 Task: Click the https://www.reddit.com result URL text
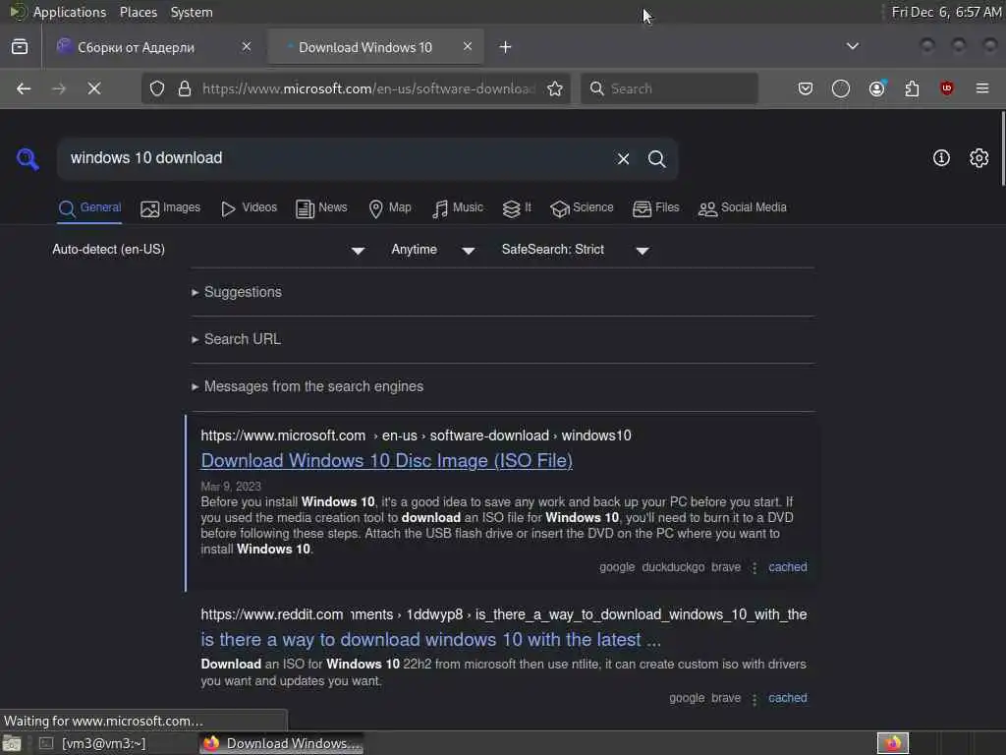tap(272, 615)
